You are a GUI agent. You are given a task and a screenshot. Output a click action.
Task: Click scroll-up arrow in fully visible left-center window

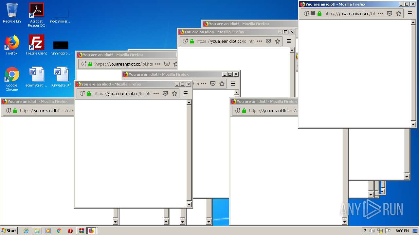pyautogui.click(x=189, y=102)
